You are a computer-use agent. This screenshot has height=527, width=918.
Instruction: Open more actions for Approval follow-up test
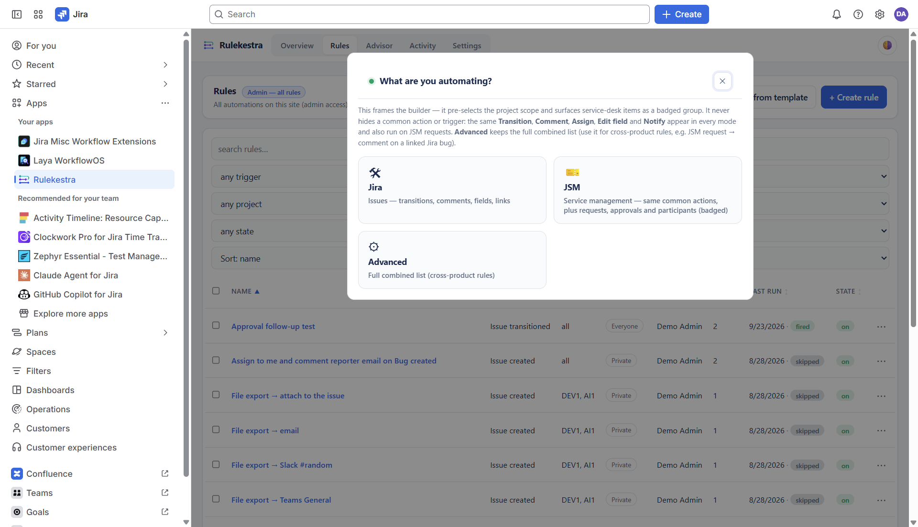pos(881,327)
